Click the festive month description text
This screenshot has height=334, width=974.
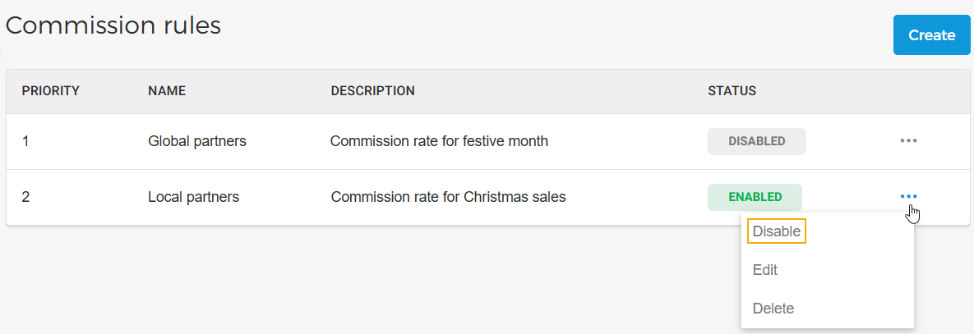pyautogui.click(x=439, y=141)
